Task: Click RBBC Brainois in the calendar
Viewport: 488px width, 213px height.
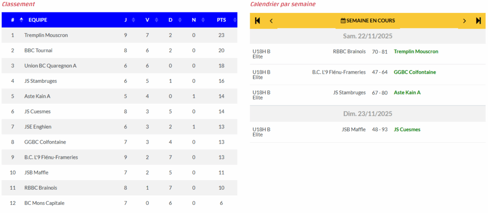Action: point(349,51)
